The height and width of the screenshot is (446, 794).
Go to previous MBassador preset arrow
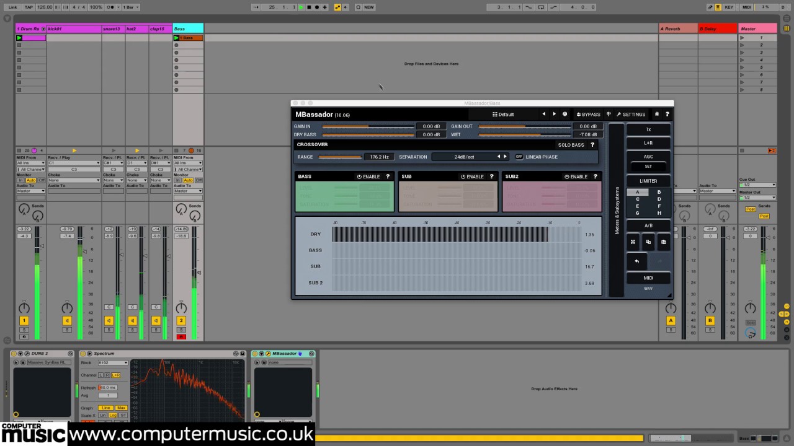(x=543, y=114)
